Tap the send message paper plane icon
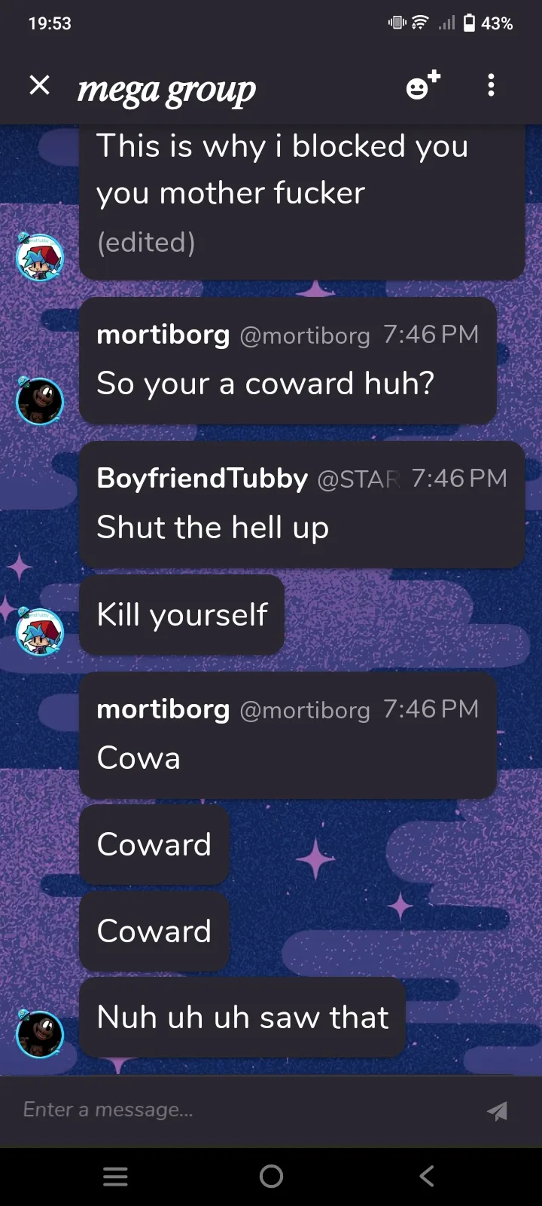The image size is (542, 1206). point(497,1110)
